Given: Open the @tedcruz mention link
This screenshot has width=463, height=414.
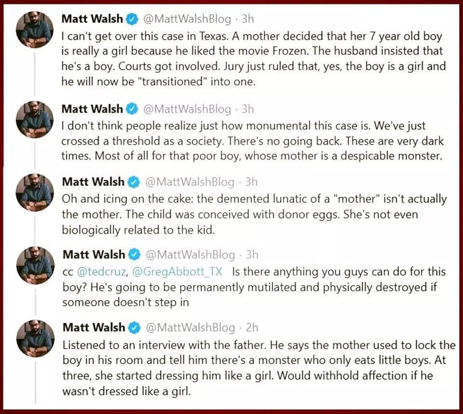Looking at the screenshot, I should pyautogui.click(x=102, y=272).
